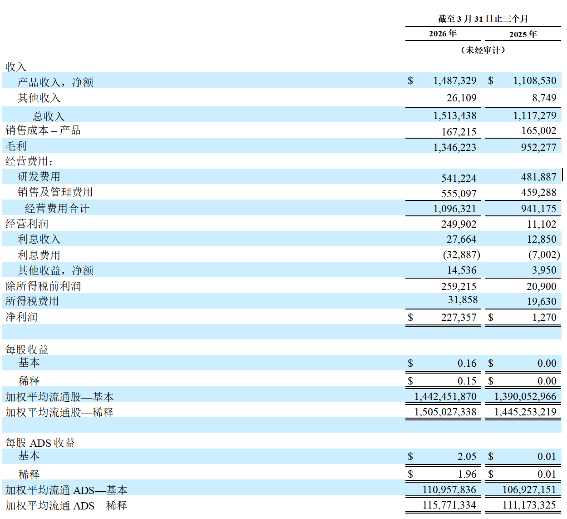Click the 每股收益 section label

(x=27, y=349)
